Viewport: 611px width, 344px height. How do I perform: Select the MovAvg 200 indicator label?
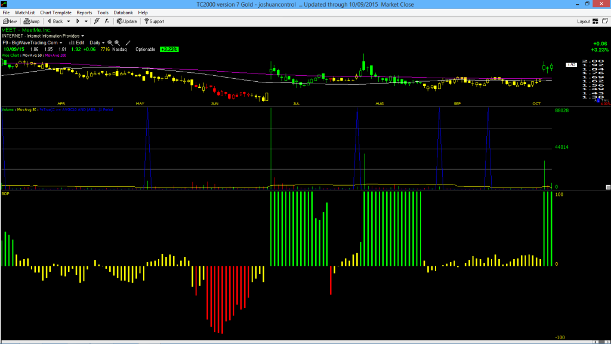coord(55,56)
